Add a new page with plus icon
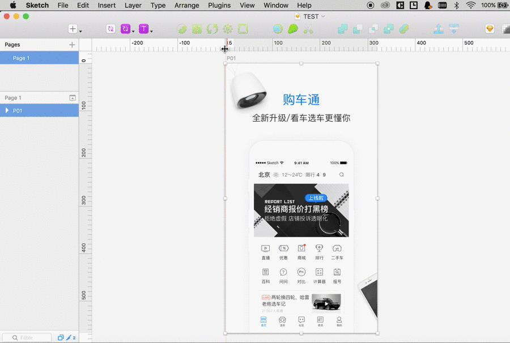 [x=72, y=45]
